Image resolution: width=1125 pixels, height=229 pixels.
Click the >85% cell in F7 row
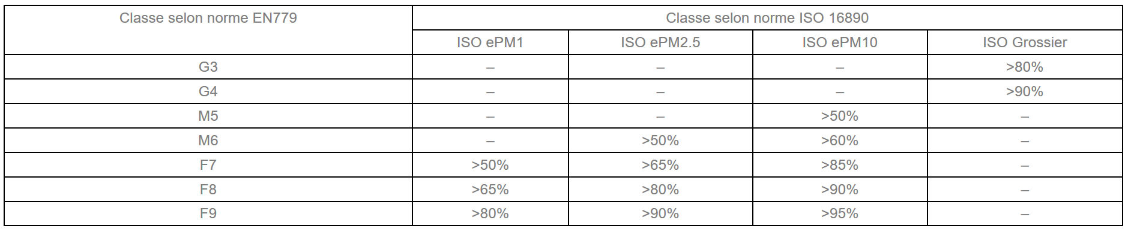point(840,165)
